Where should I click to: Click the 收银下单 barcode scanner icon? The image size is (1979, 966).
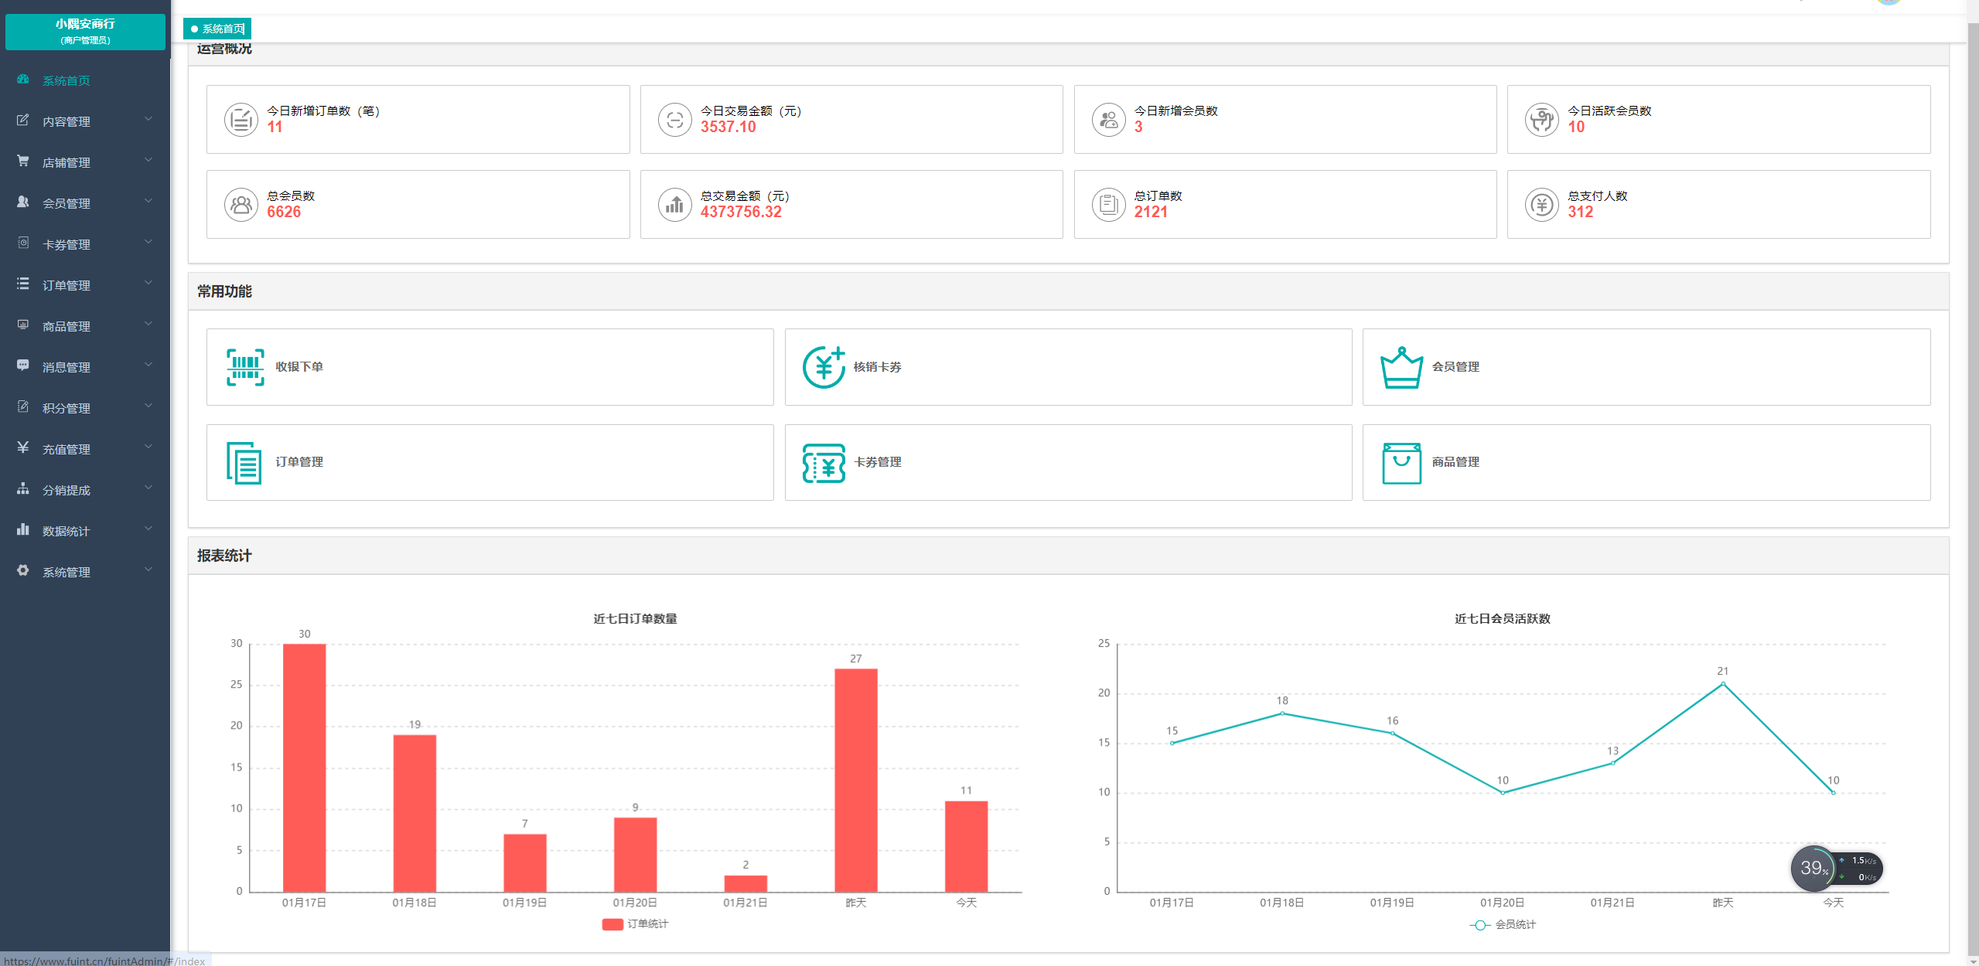click(245, 367)
